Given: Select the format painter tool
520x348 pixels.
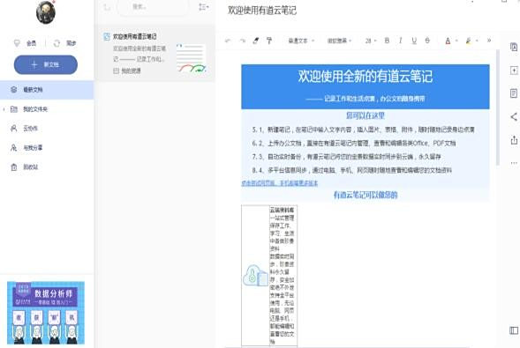Looking at the screenshot, I should coord(269,41).
